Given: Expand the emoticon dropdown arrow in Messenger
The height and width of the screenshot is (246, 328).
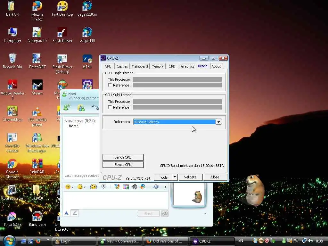Looking at the screenshot, I should tap(73, 187).
